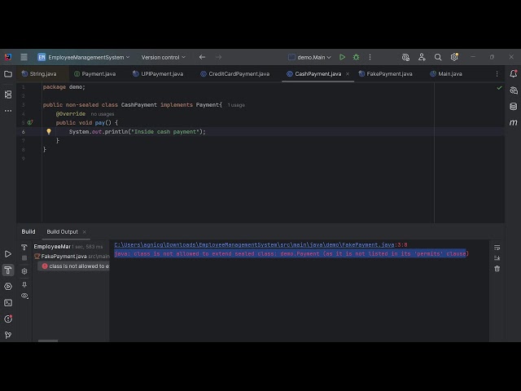521x391 pixels.
Task: Open the demo.Main run configuration dropdown
Action: pos(309,57)
